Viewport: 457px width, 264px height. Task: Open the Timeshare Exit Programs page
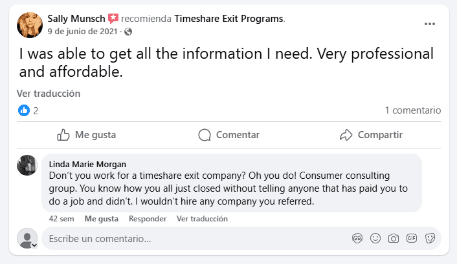[229, 18]
